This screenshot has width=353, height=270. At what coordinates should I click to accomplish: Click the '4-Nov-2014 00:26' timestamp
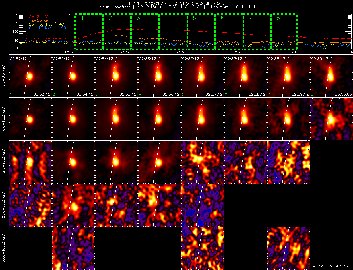click(x=332, y=266)
